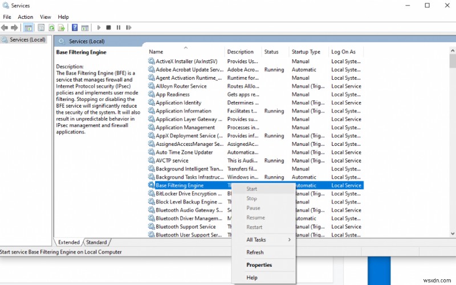Screen dimensions: 456x285
Task: Sort list by the Name column header
Action: 156,52
